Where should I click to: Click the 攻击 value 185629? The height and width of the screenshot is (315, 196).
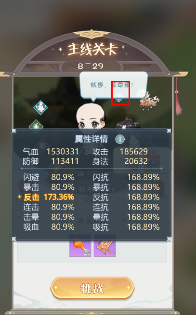(x=134, y=151)
